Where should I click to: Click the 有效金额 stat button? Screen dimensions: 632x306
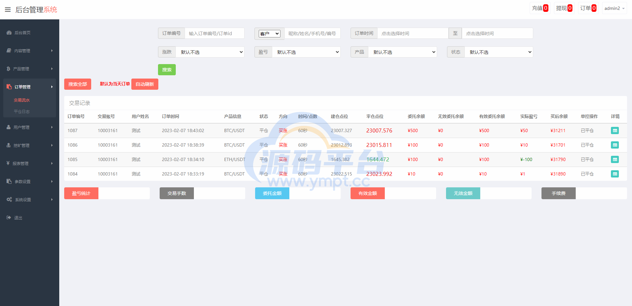[x=368, y=193]
